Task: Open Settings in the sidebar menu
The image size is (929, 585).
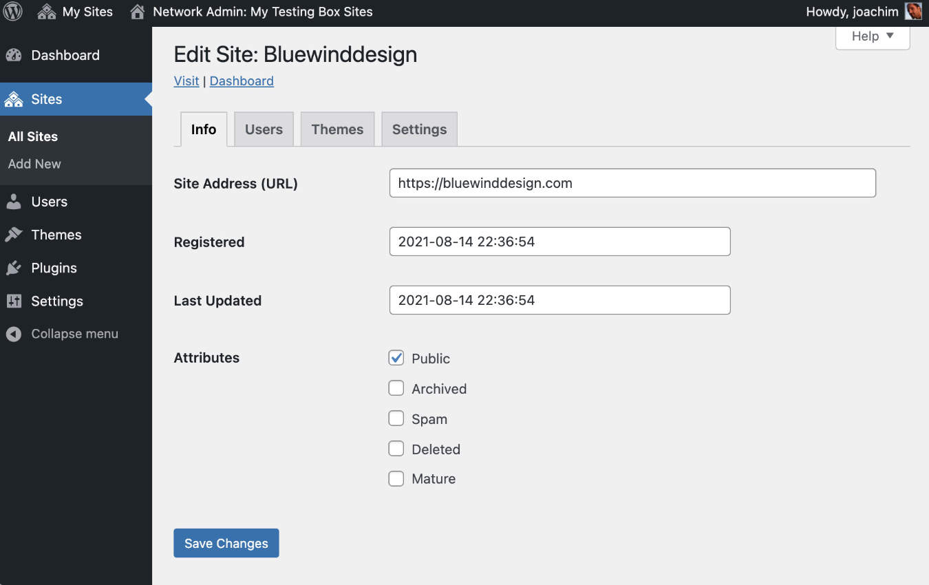Action: pyautogui.click(x=76, y=301)
